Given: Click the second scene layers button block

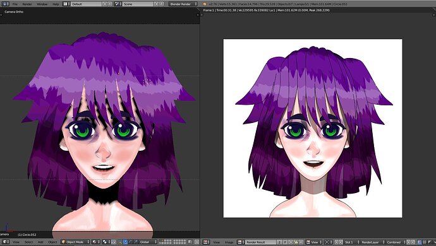Looking at the screenshot, I should pyautogui.click(x=179, y=242).
